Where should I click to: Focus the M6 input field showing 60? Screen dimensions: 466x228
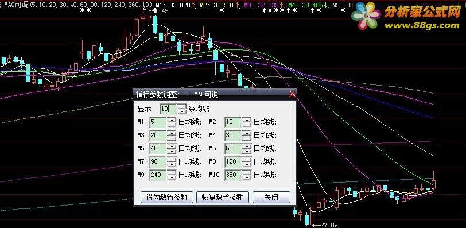coord(234,148)
